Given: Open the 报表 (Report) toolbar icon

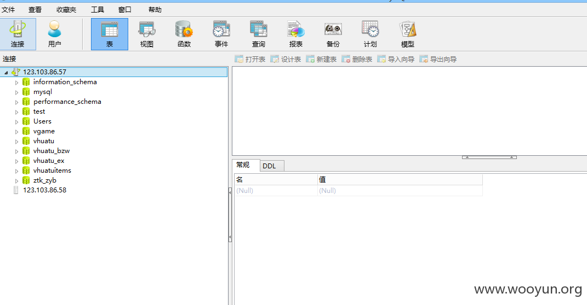Looking at the screenshot, I should 296,34.
